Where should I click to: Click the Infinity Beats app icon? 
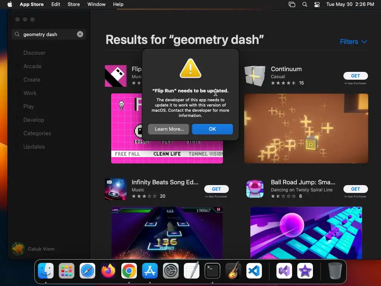[x=116, y=189]
